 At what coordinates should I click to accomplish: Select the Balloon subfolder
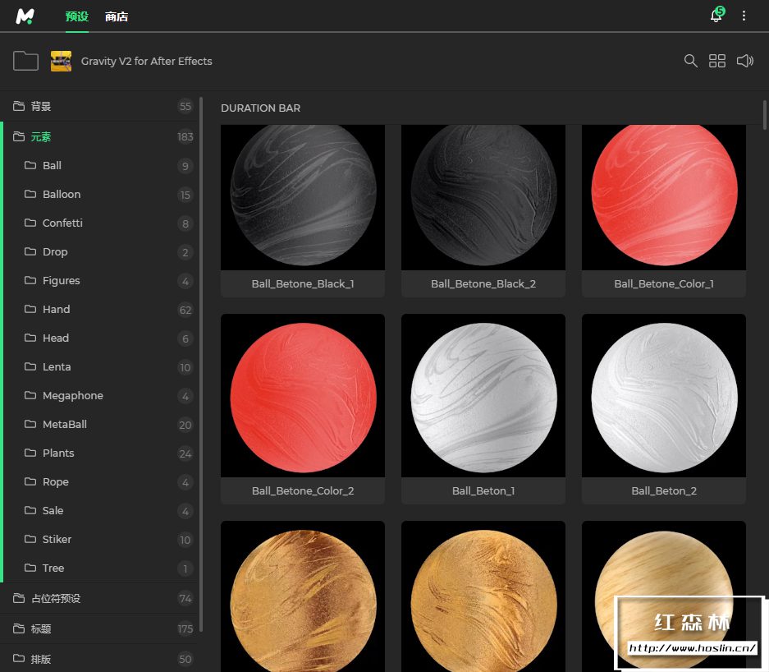(62, 194)
